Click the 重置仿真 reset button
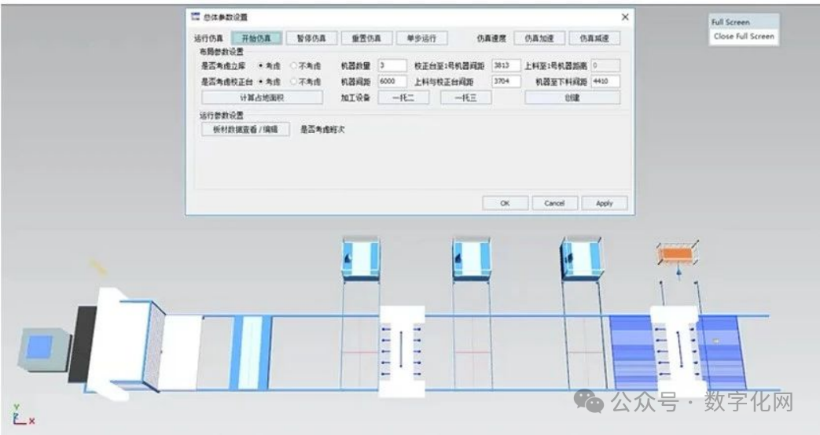 [x=366, y=38]
